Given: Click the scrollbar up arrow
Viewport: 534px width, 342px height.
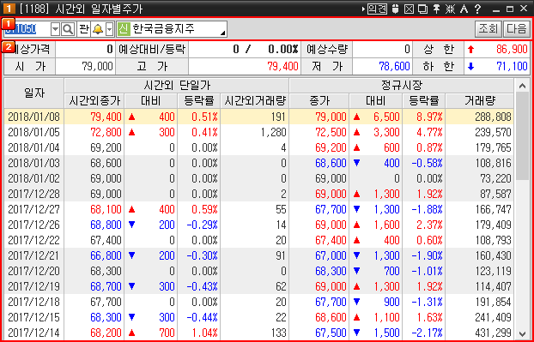Looking at the screenshot, I should pyautogui.click(x=522, y=86).
